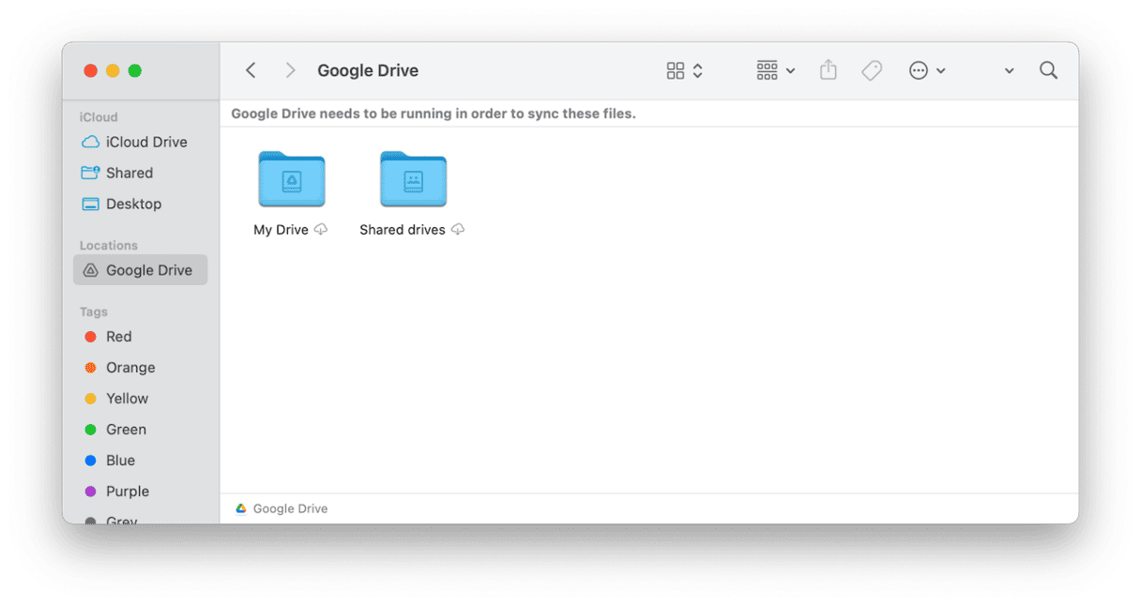Select the icon view grid control
This screenshot has height=606, width=1141.
pyautogui.click(x=675, y=69)
